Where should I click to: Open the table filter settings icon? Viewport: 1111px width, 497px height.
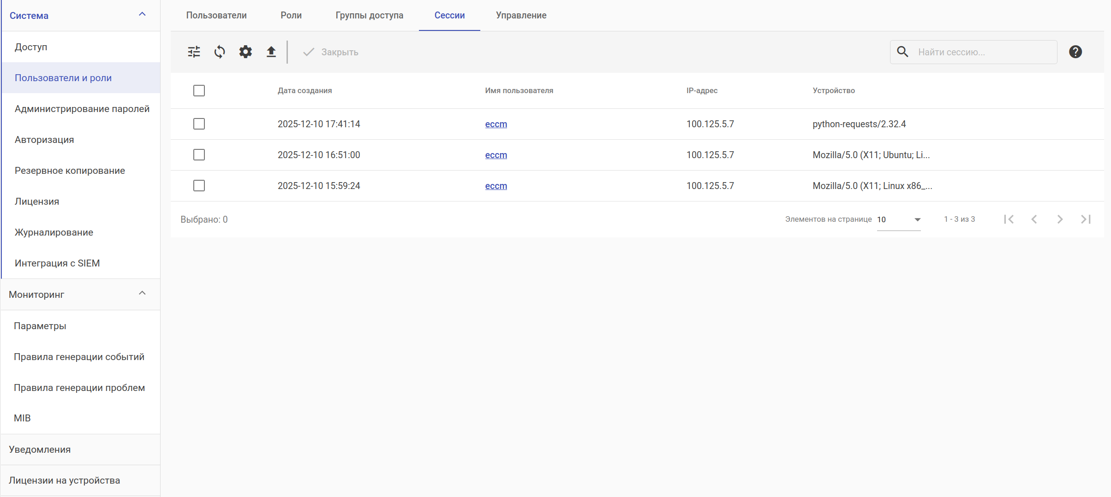pyautogui.click(x=194, y=52)
